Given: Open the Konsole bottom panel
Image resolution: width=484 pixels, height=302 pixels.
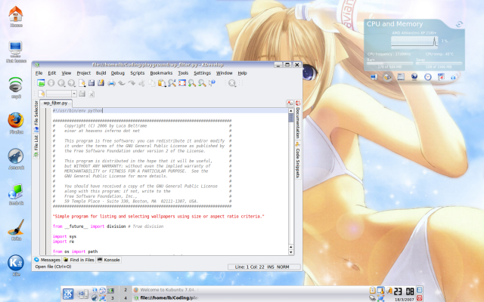Looking at the screenshot, I should [108, 260].
